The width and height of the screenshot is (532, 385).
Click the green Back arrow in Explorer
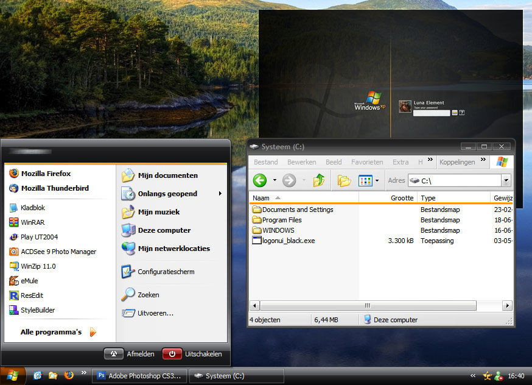(260, 180)
